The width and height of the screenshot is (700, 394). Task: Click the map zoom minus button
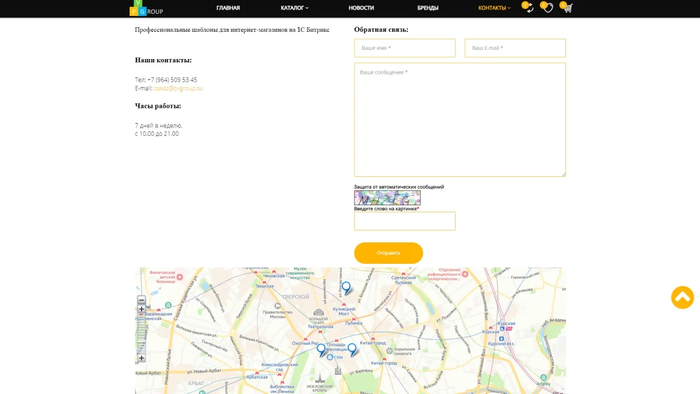pos(142,300)
